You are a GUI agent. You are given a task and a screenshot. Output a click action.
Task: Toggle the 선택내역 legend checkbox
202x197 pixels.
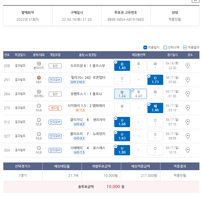165,47
